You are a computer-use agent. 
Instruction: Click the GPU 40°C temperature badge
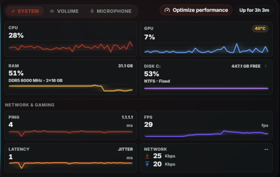point(260,29)
